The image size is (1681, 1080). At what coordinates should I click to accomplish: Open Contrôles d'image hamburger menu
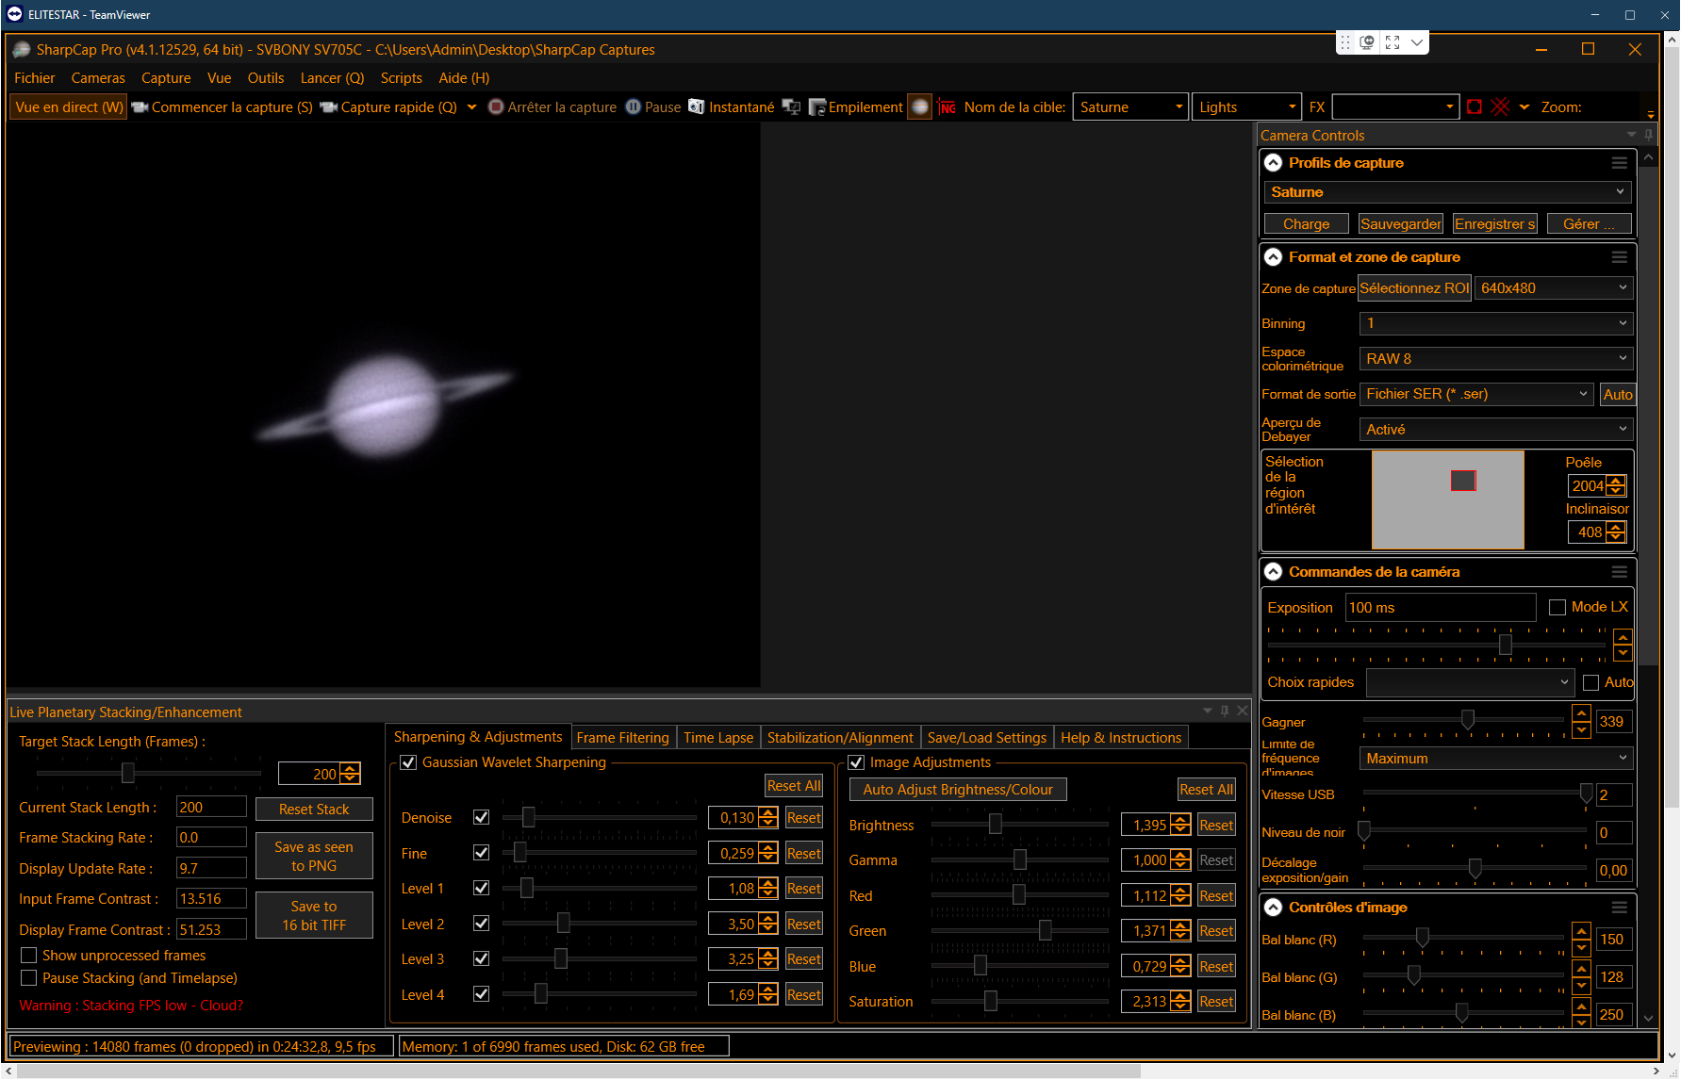[x=1620, y=908]
